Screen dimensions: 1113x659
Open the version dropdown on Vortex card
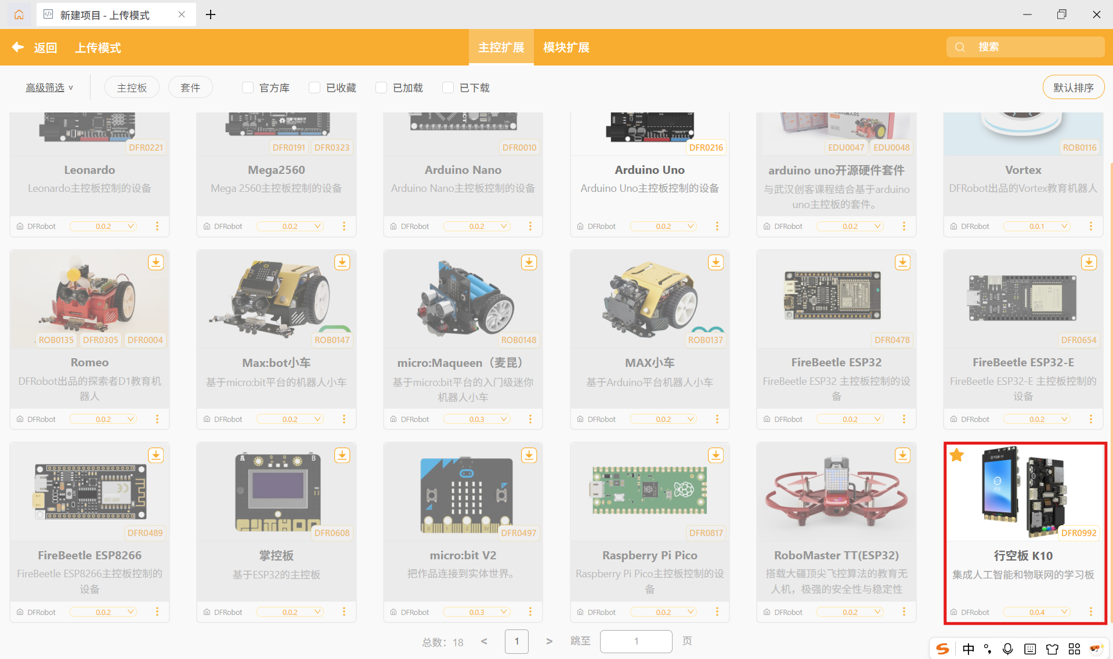1036,226
